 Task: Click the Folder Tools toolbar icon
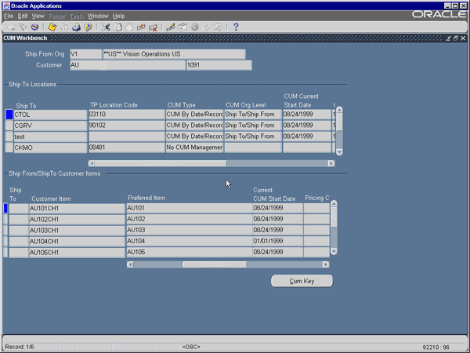218,27
